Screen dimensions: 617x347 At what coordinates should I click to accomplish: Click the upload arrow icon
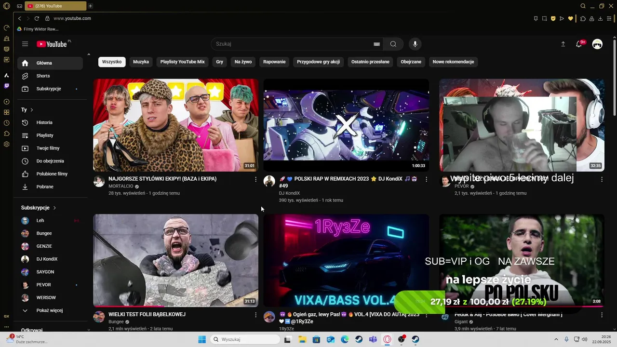(x=563, y=44)
